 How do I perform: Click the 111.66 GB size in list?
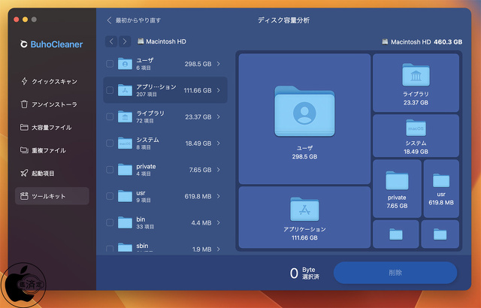198,90
